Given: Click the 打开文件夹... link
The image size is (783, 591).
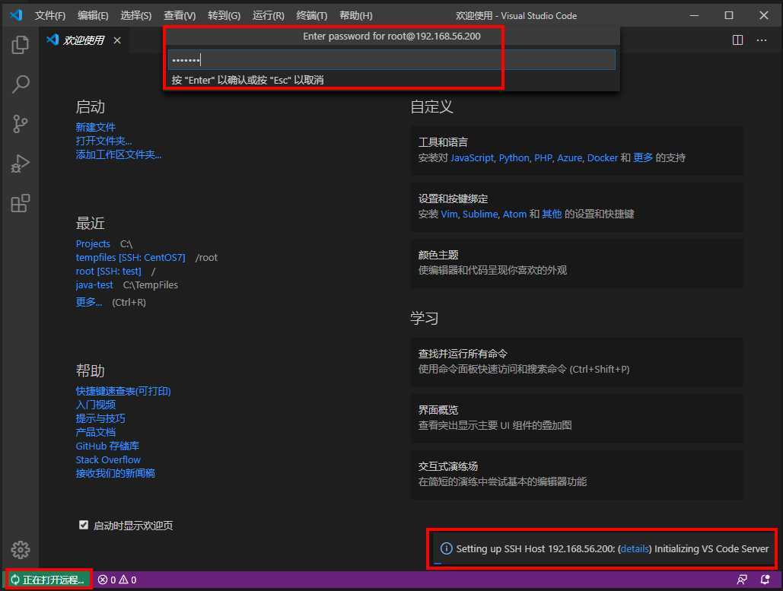Looking at the screenshot, I should 103,141.
